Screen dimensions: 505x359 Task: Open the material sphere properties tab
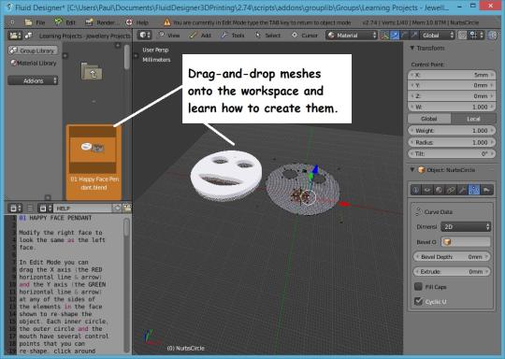coord(439,190)
